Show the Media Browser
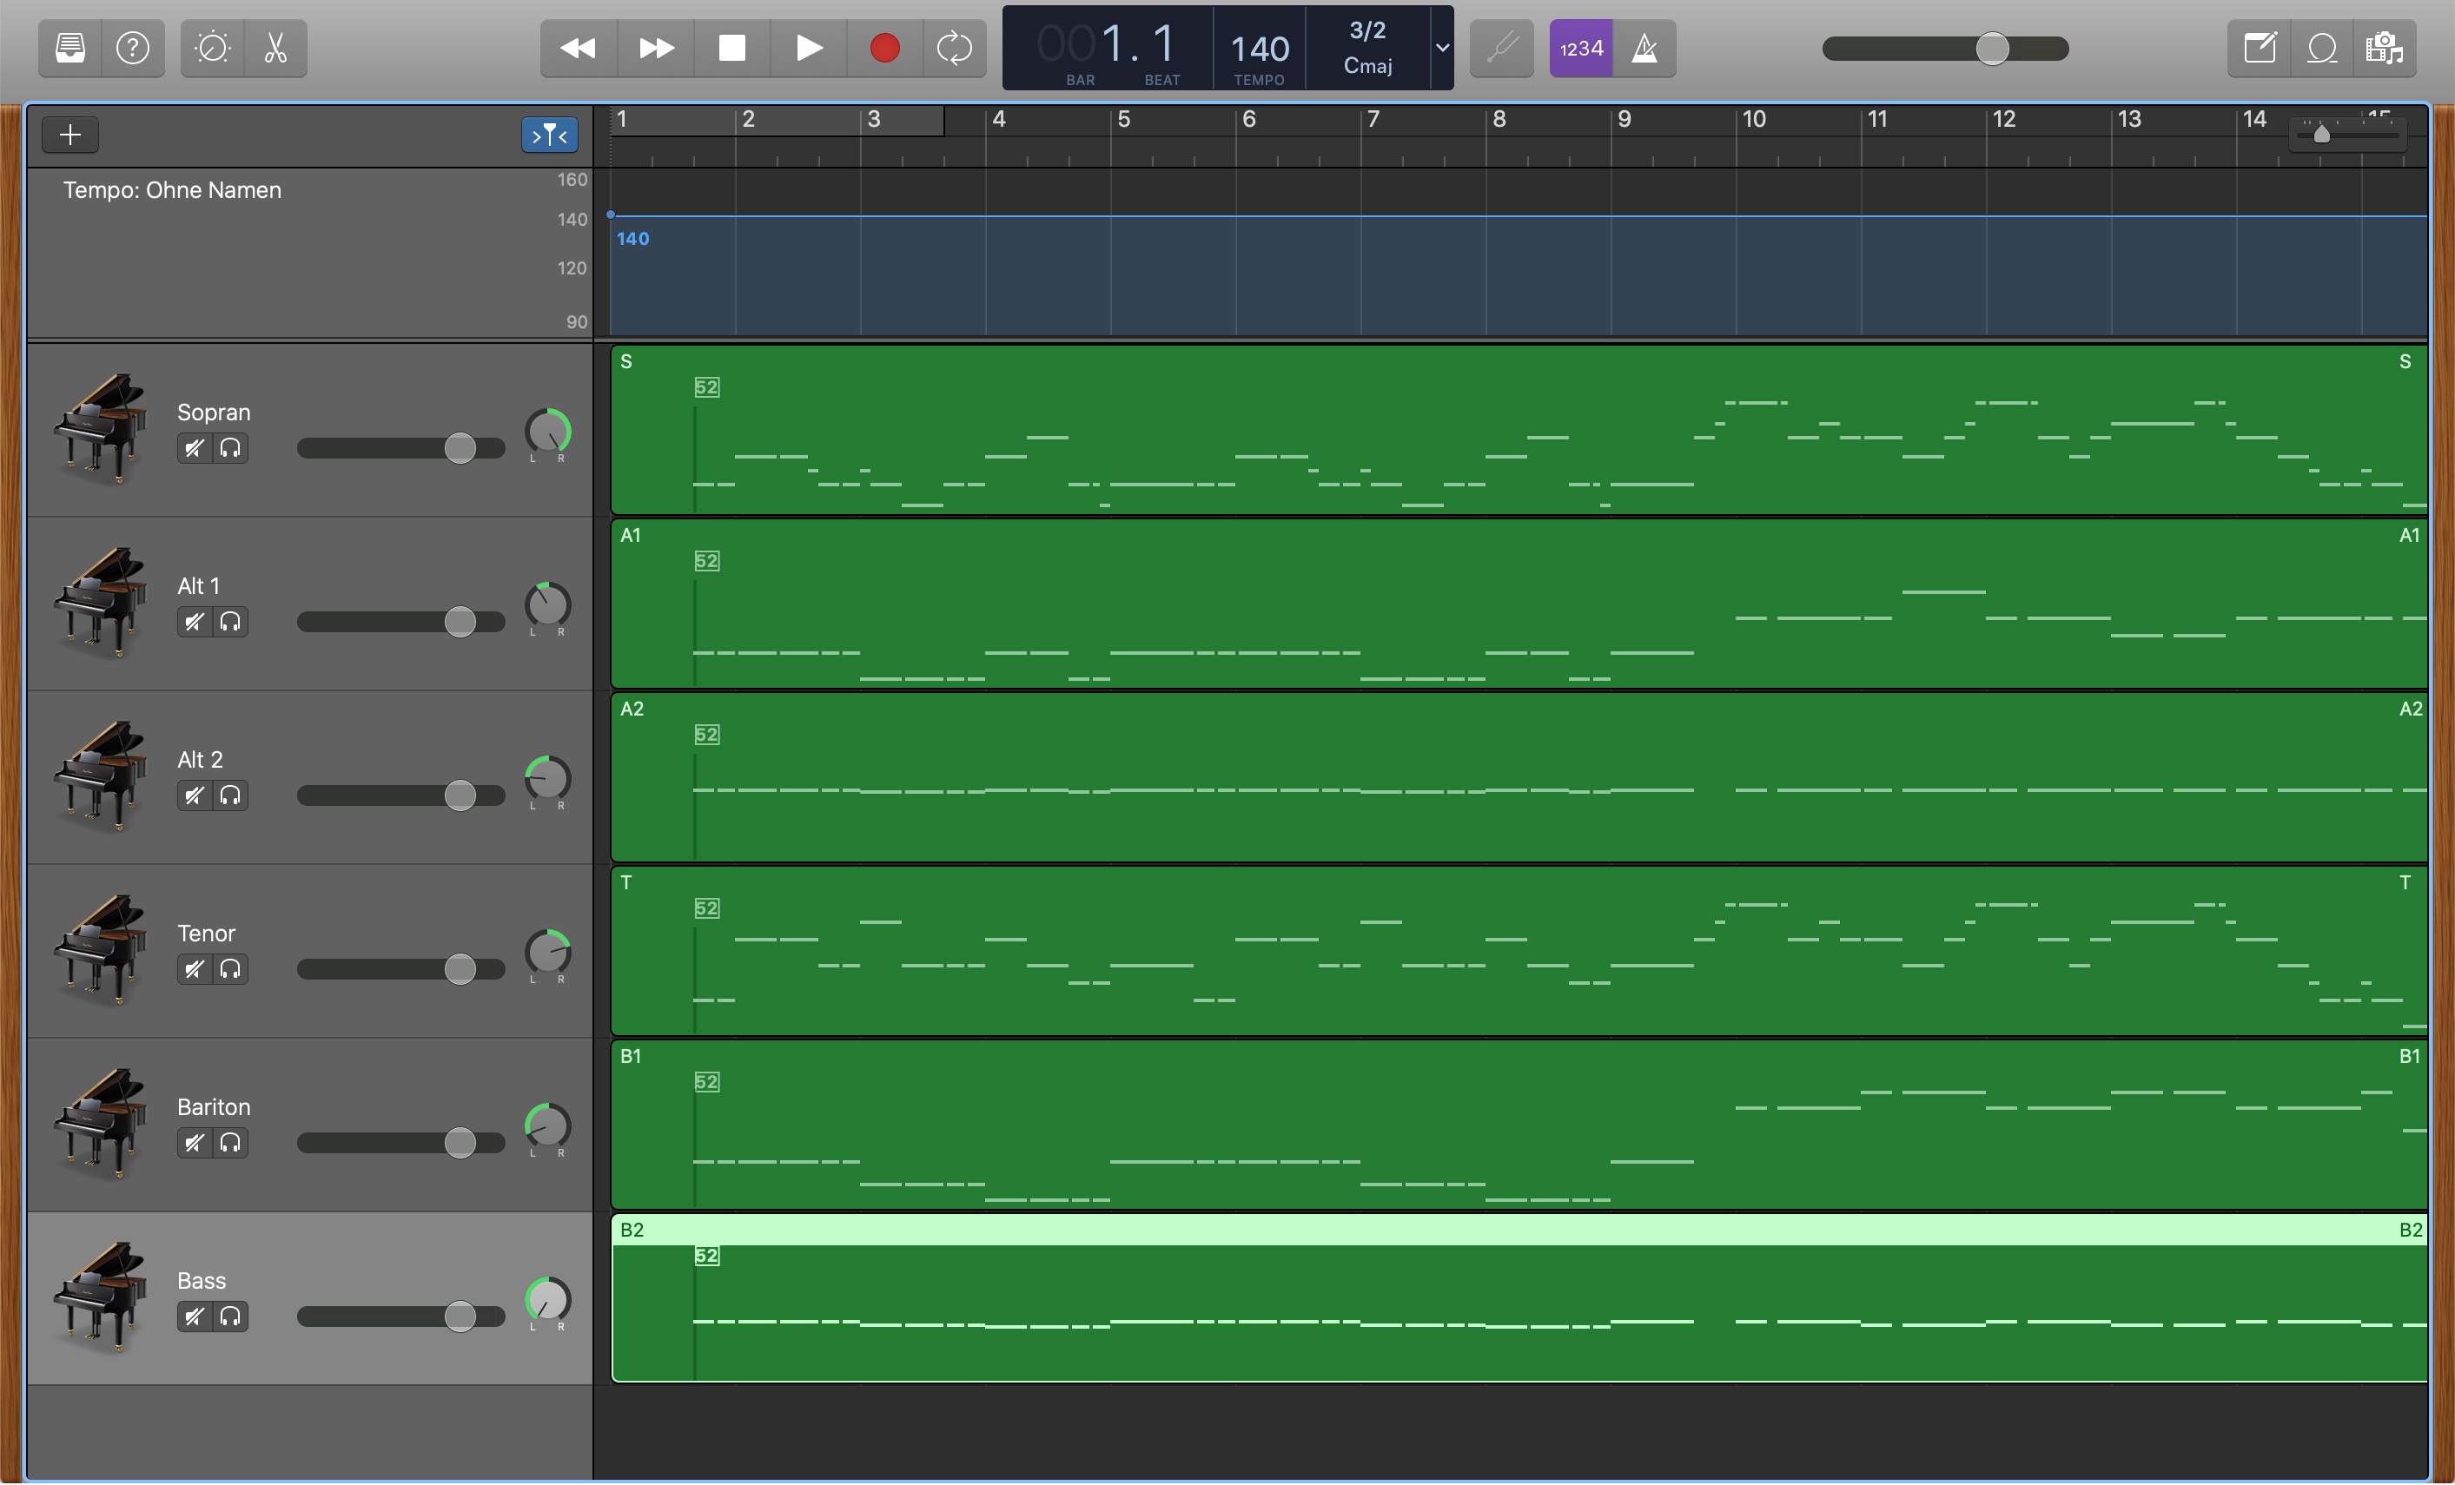Image resolution: width=2455 pixels, height=1485 pixels. click(2386, 48)
